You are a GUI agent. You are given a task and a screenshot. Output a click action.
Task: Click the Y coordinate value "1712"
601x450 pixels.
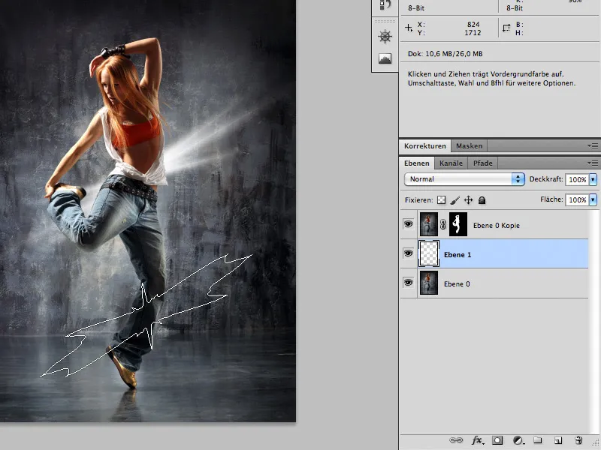pos(473,33)
